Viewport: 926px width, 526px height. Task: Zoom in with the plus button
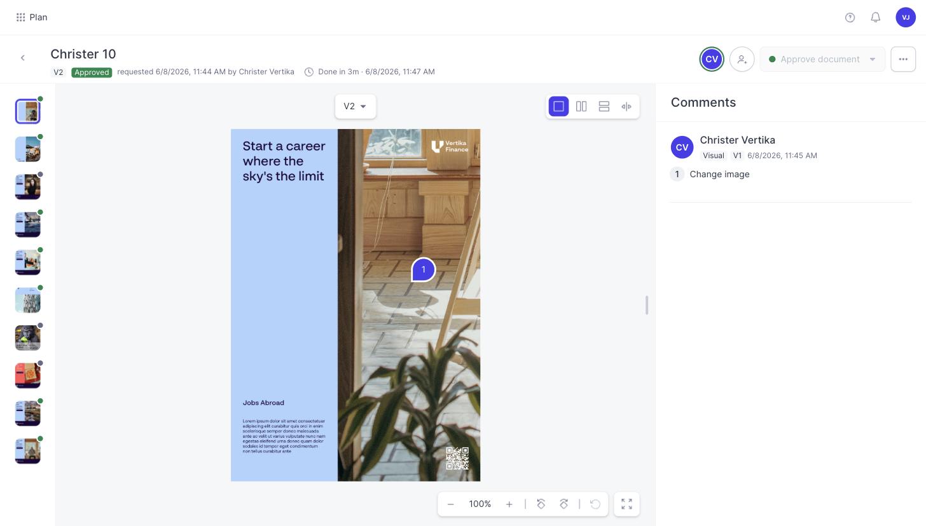[509, 504]
